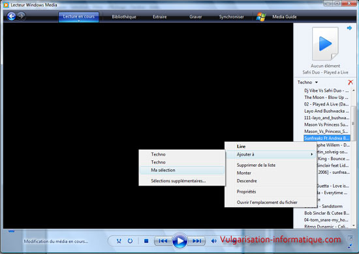This screenshot has height=254, width=359.
Task: Clear the list with the red X
Action: click(x=351, y=82)
